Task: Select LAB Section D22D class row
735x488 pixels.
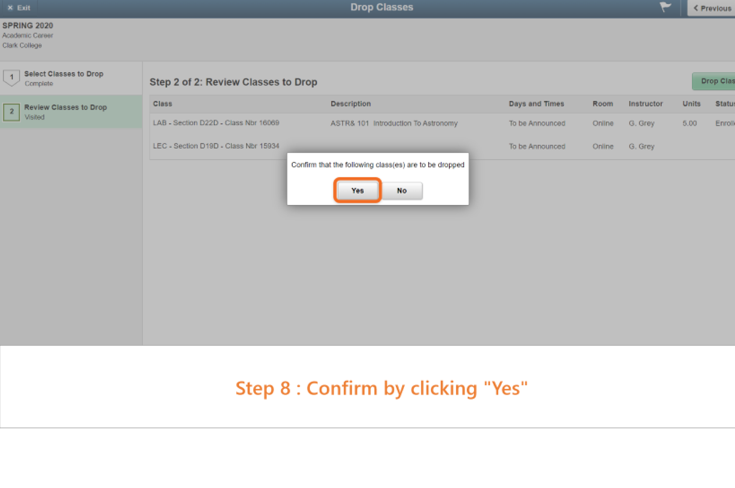Action: [x=216, y=123]
